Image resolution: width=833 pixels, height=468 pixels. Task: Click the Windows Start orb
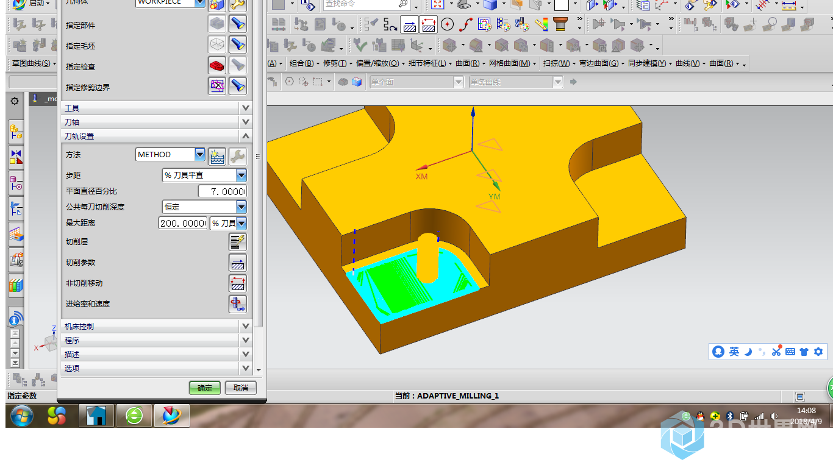pos(22,416)
